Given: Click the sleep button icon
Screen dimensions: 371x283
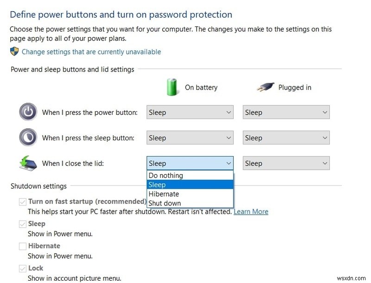Looking at the screenshot, I should coord(28,137).
